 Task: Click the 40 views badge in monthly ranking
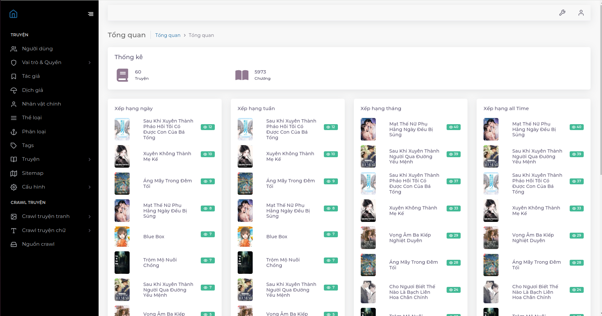[453, 127]
